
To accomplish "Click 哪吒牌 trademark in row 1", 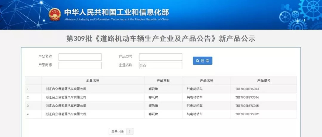I will pyautogui.click(x=154, y=89).
